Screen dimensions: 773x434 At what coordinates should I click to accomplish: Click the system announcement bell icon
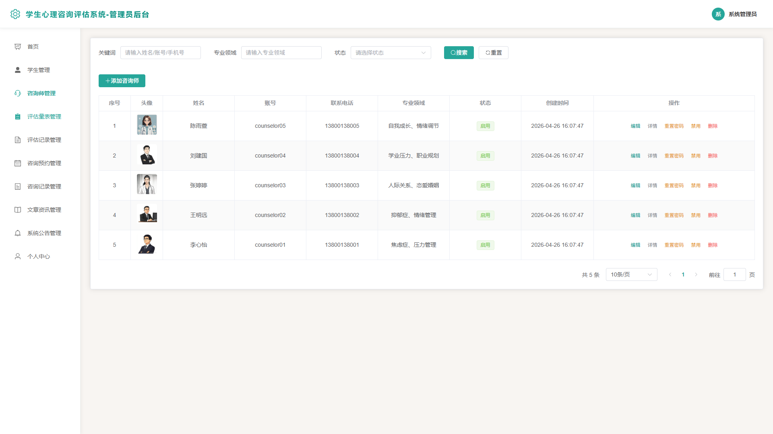18,233
